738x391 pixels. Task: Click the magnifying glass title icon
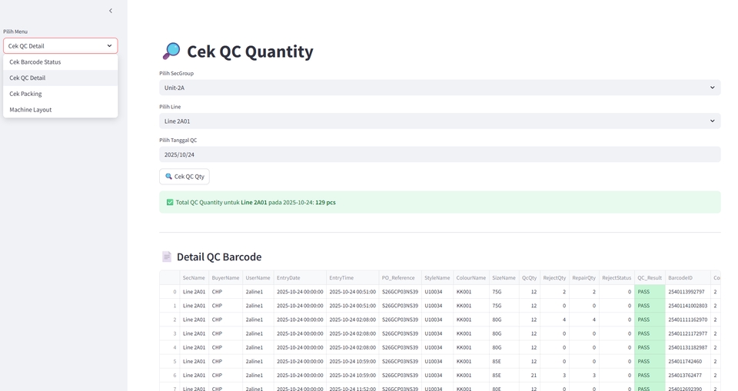(x=171, y=51)
